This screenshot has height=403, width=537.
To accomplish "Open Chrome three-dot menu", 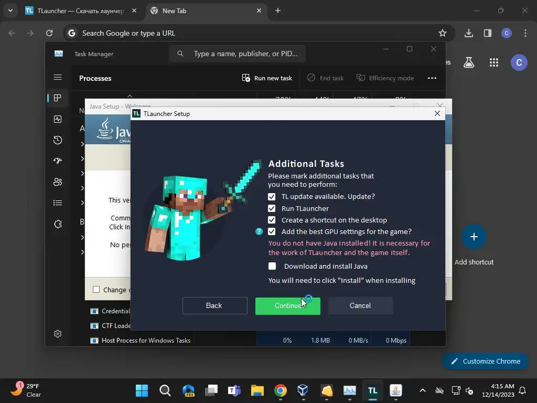I will click(525, 33).
